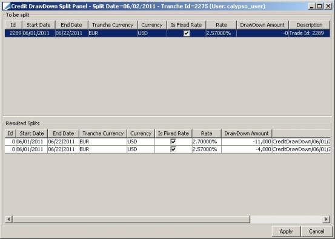Click the -4,000 DrawDown Amount cell

pyautogui.click(x=247, y=149)
